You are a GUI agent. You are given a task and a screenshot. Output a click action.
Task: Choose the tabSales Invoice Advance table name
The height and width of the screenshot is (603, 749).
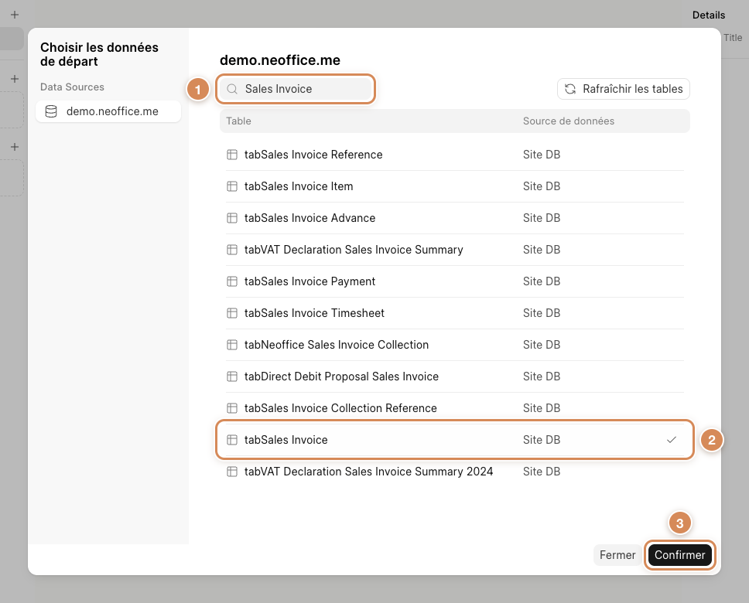[310, 218]
